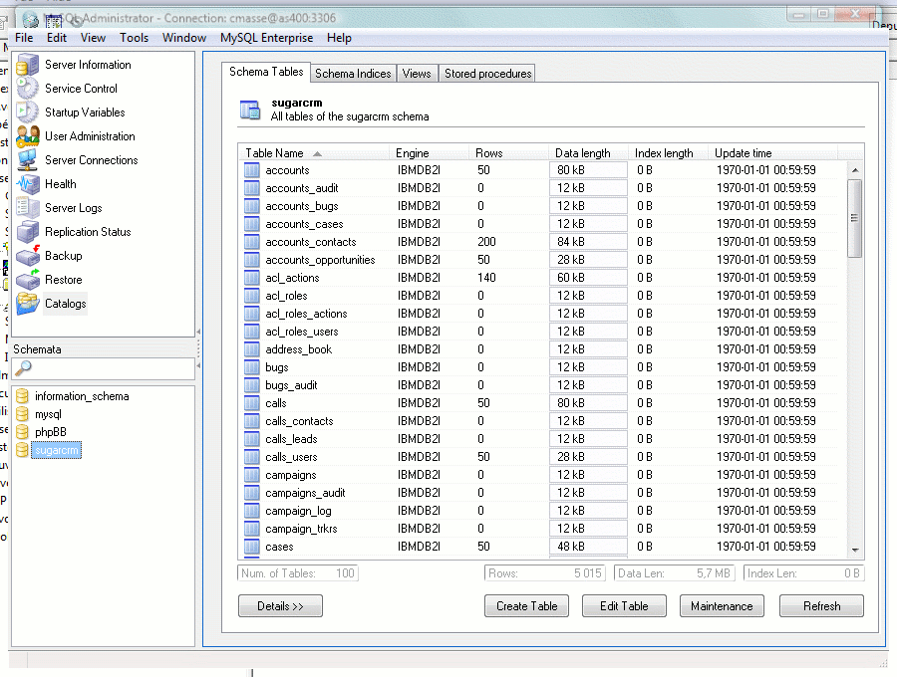The image size is (897, 677).
Task: Sort by Data length column header
Action: [589, 153]
